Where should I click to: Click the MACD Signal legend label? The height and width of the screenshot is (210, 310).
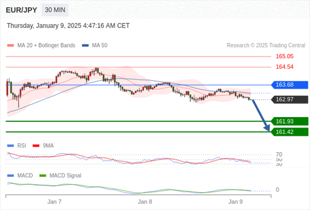click(x=66, y=176)
